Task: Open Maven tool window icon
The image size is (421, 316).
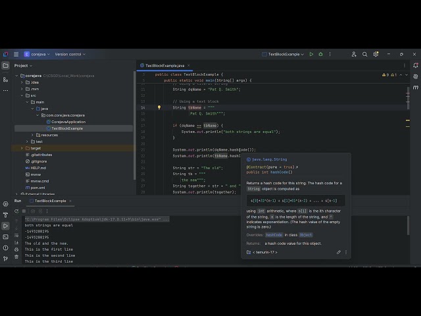Action: click(x=416, y=88)
